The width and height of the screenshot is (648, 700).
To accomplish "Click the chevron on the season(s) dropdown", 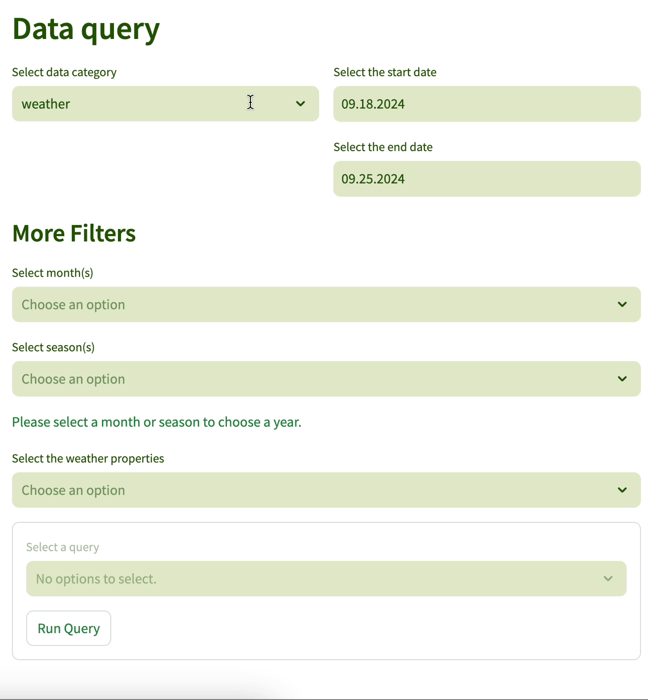I will (622, 379).
